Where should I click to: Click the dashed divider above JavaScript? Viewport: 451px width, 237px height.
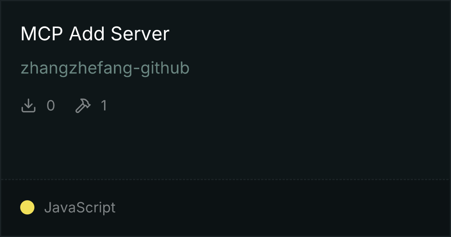[225, 180]
